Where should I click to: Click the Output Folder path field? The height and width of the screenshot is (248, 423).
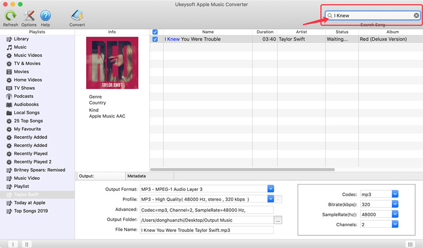click(x=207, y=220)
